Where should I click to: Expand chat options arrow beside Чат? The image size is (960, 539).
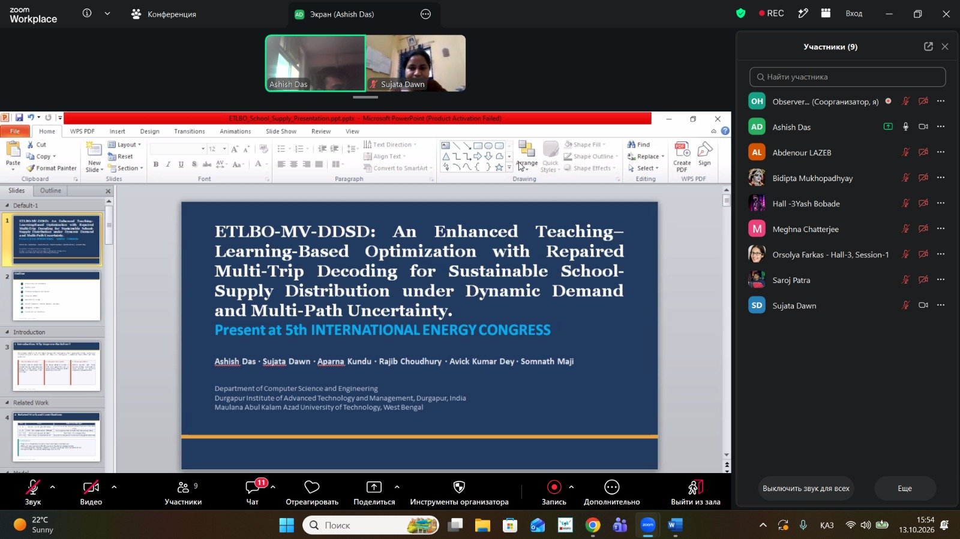pyautogui.click(x=273, y=487)
